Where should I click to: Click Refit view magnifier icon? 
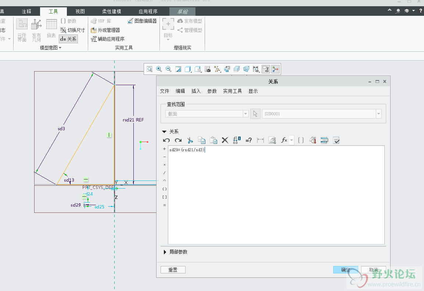[150, 69]
